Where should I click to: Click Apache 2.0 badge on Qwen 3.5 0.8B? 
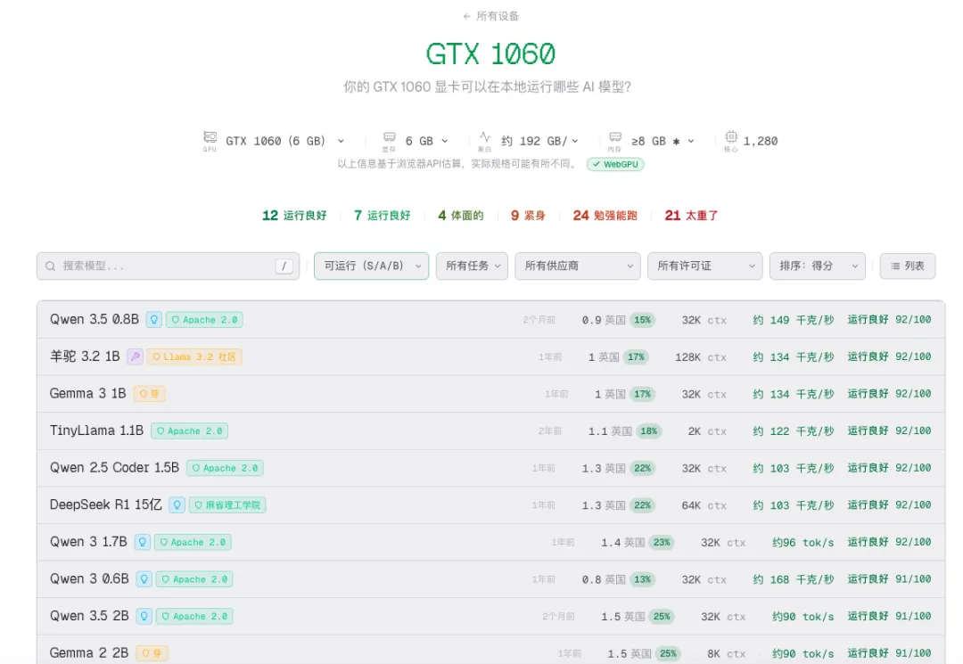[204, 320]
